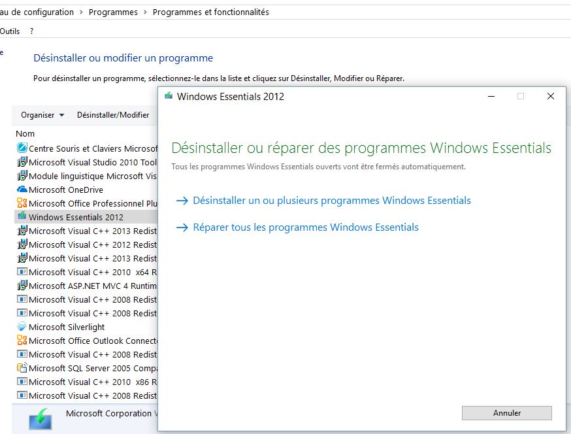This screenshot has height=434, width=571.
Task: Select Microsoft Visual C++ 2010 x86 row
Action: tap(86, 382)
